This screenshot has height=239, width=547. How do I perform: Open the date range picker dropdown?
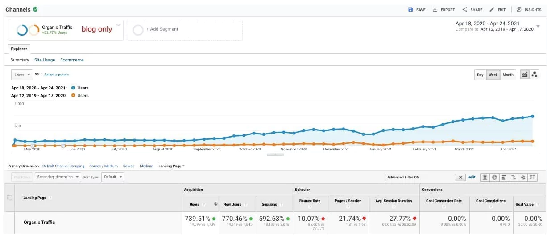click(538, 27)
